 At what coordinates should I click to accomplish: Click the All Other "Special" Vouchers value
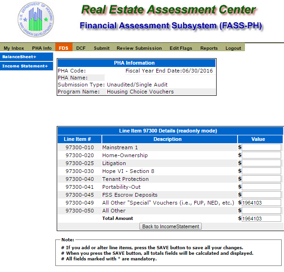click(x=261, y=203)
